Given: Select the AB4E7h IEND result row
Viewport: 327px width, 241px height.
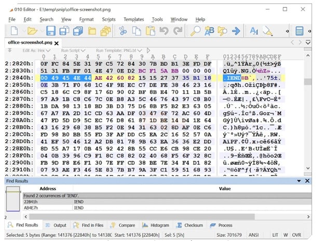Looking at the screenshot, I should 167,208.
